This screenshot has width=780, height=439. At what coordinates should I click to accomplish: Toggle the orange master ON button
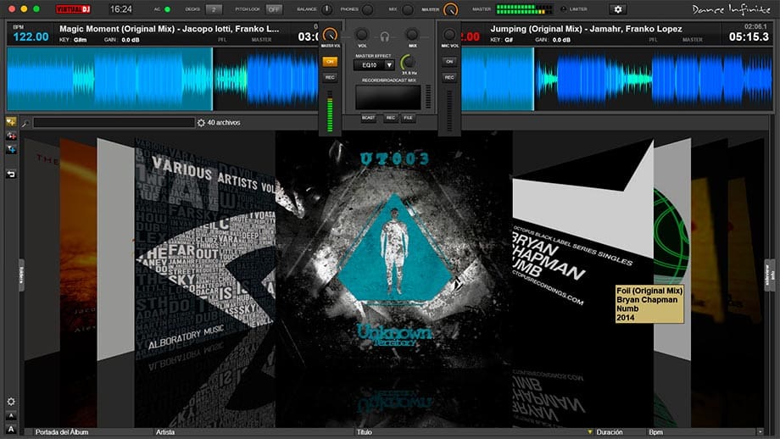coord(330,62)
